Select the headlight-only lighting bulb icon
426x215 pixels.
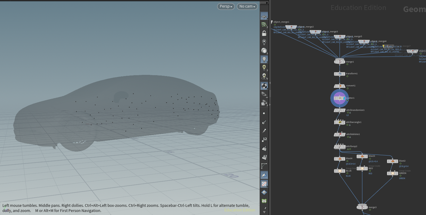(264, 51)
